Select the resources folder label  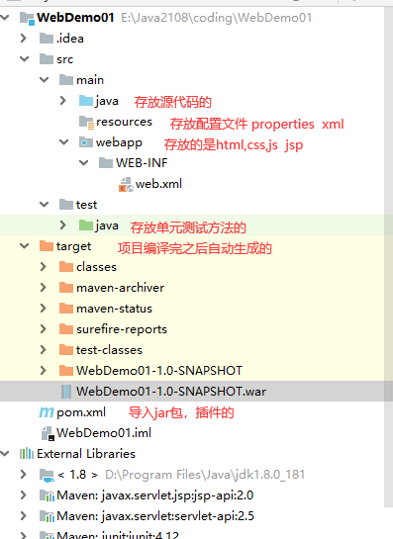pyautogui.click(x=124, y=122)
